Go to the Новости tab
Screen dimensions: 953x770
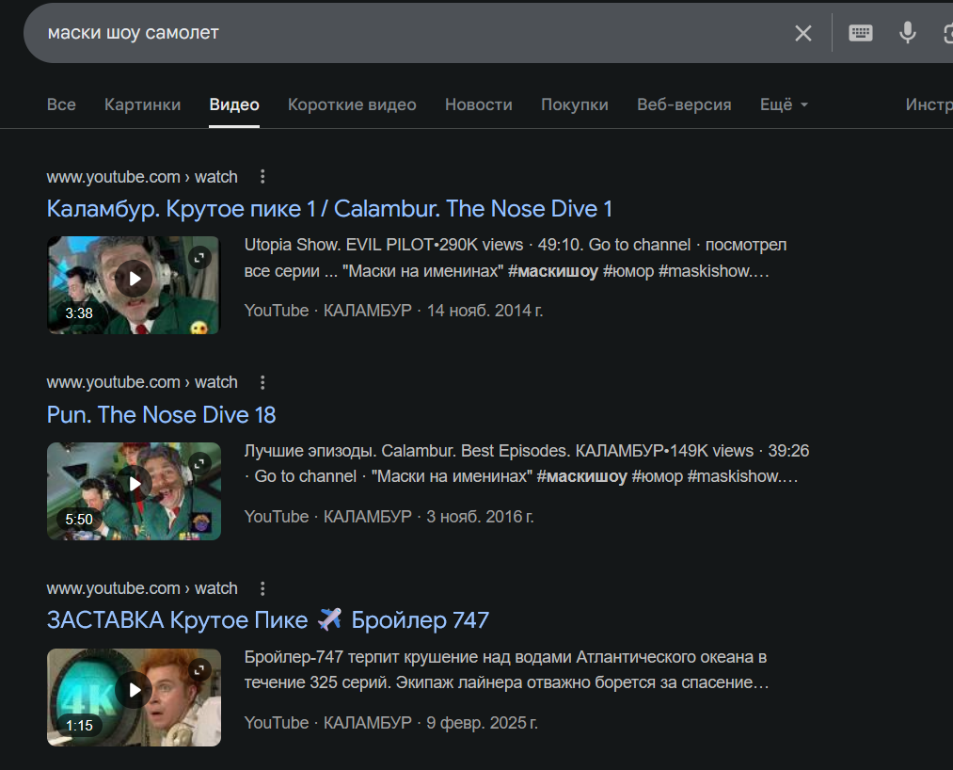point(478,104)
